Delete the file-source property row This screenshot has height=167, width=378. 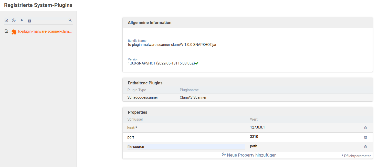(365, 147)
